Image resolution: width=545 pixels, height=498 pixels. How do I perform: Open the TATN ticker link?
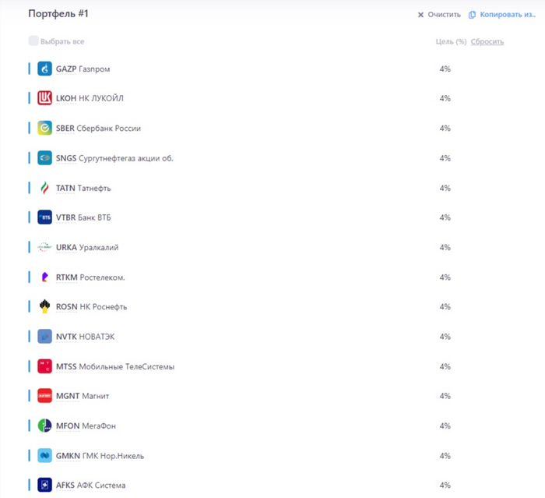click(65, 188)
